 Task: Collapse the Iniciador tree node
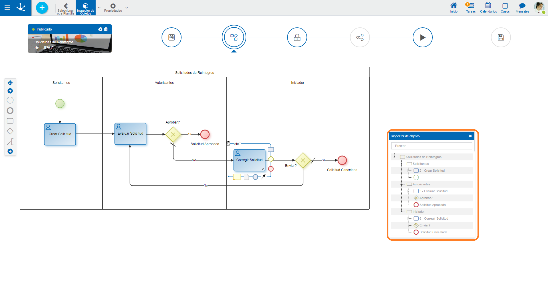click(401, 211)
